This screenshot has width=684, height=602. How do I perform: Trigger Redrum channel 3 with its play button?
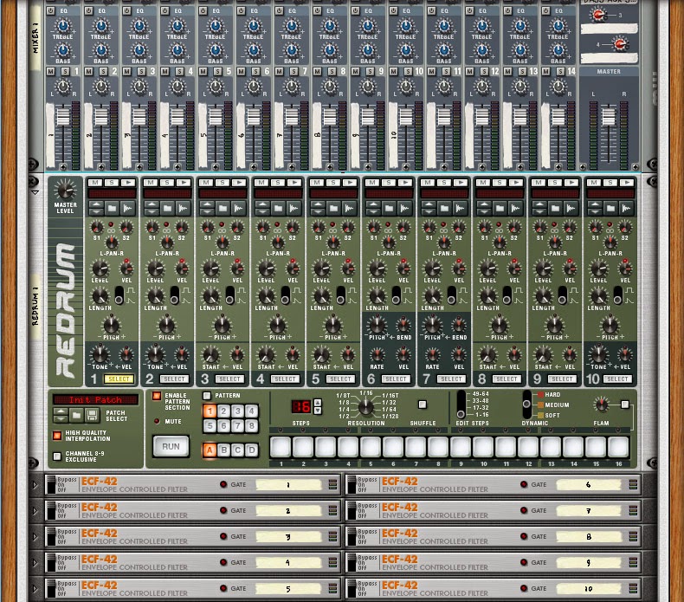click(239, 183)
